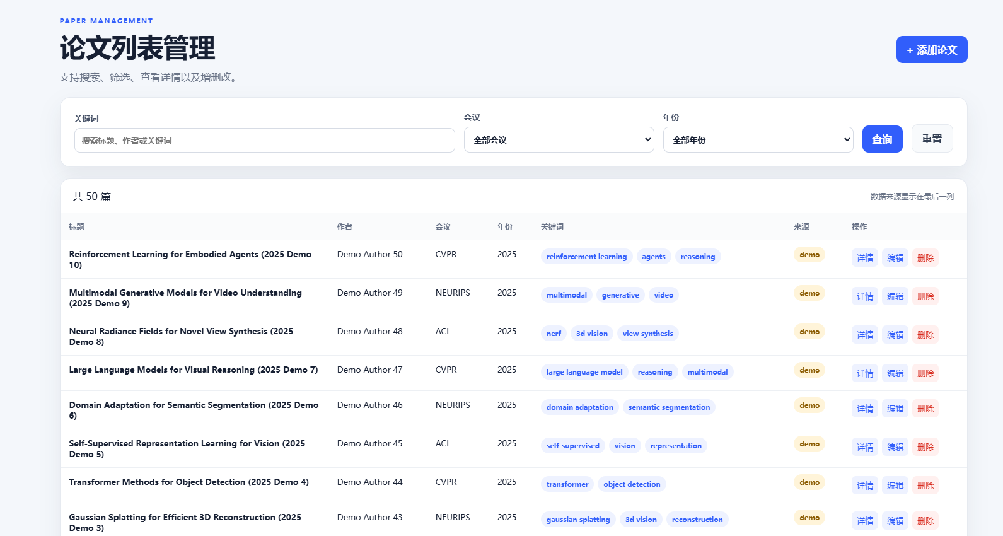Click the 'reinforcement learning' keyword tag
Image resolution: width=1003 pixels, height=536 pixels.
click(586, 257)
